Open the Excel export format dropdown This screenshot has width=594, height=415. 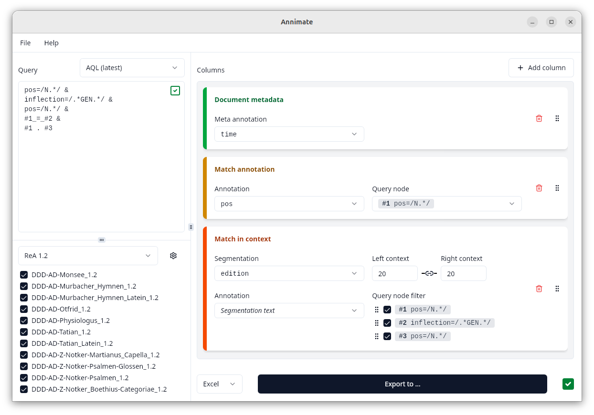[220, 384]
